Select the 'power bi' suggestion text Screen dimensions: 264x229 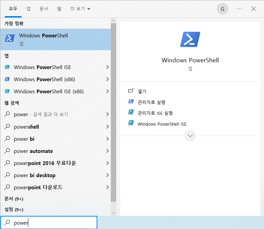point(24,139)
